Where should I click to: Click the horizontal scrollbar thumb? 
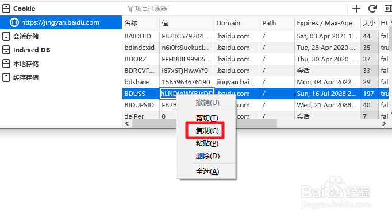coord(205,124)
